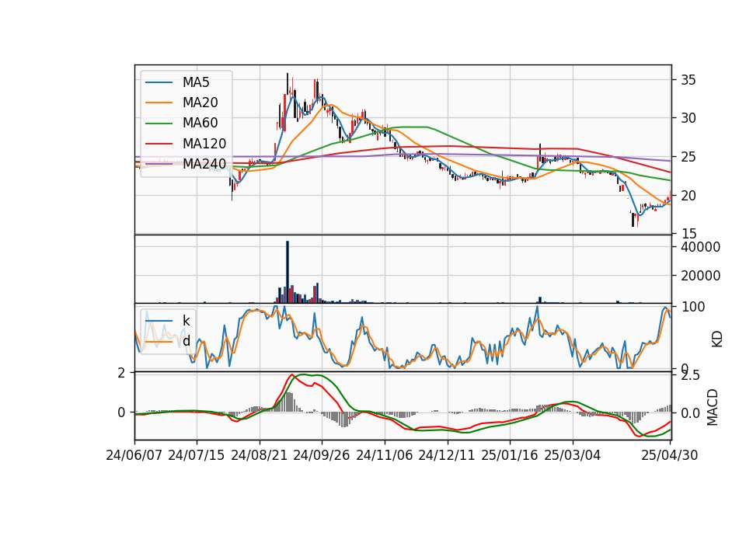Click the tallest volume spike bar

(x=288, y=272)
